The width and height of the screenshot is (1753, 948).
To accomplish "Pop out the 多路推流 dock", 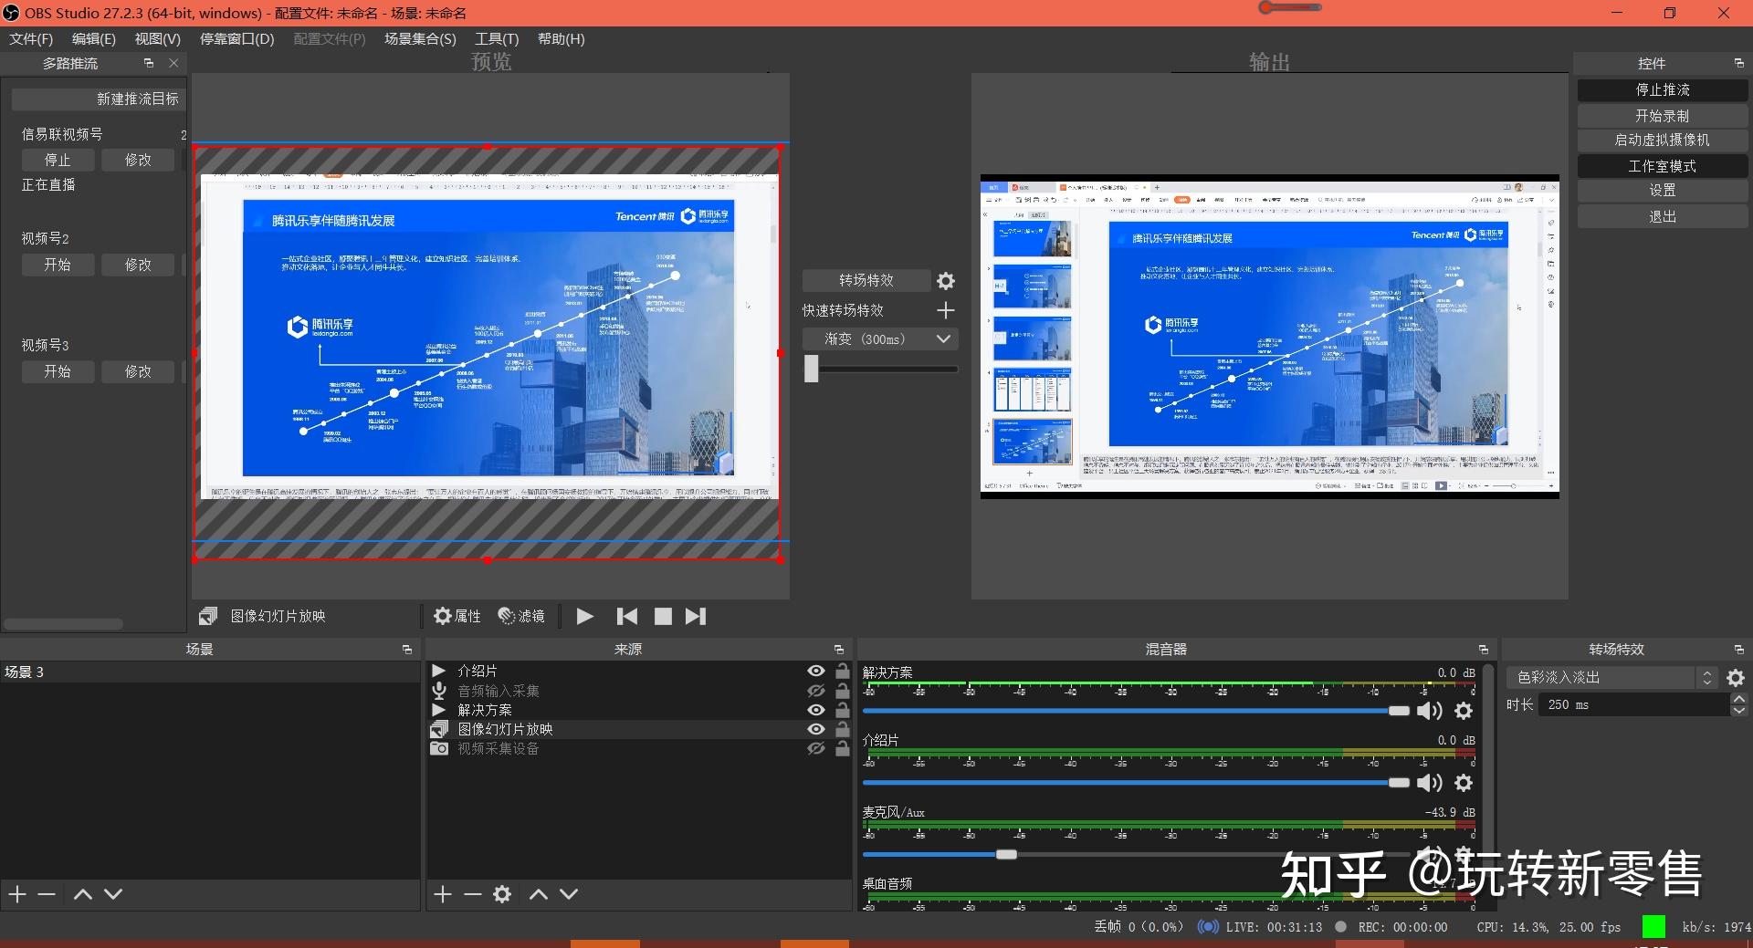I will [149, 63].
